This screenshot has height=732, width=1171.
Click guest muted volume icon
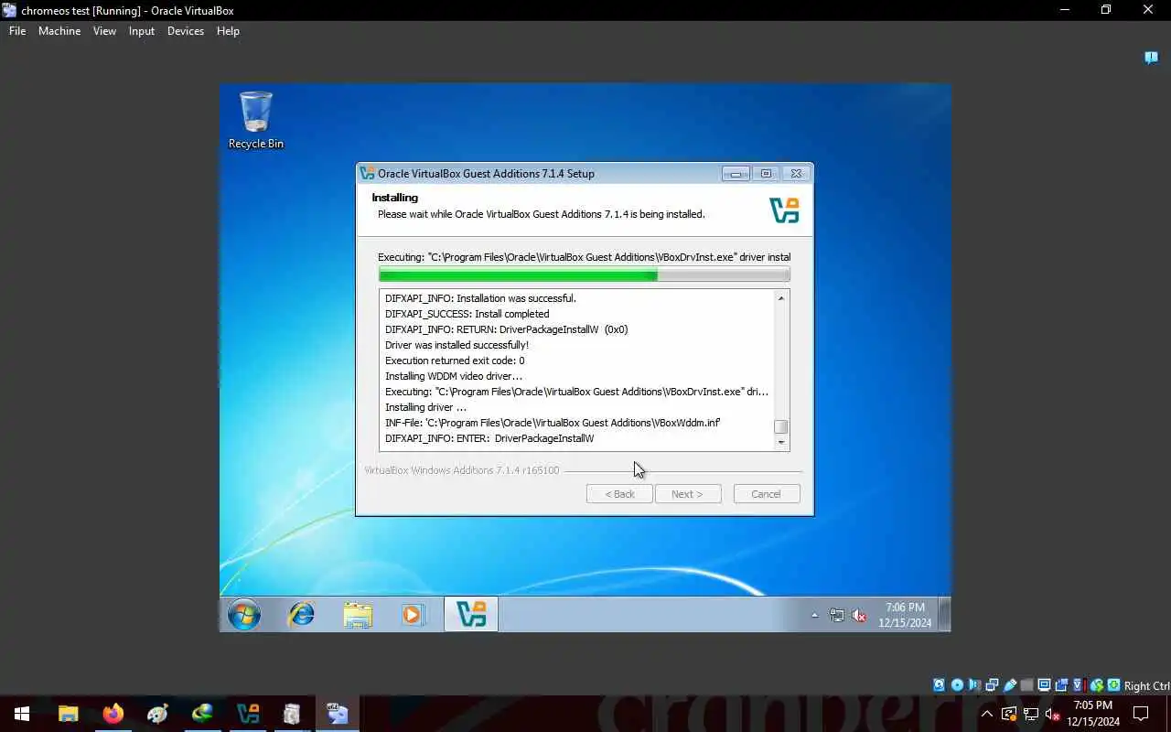click(859, 616)
